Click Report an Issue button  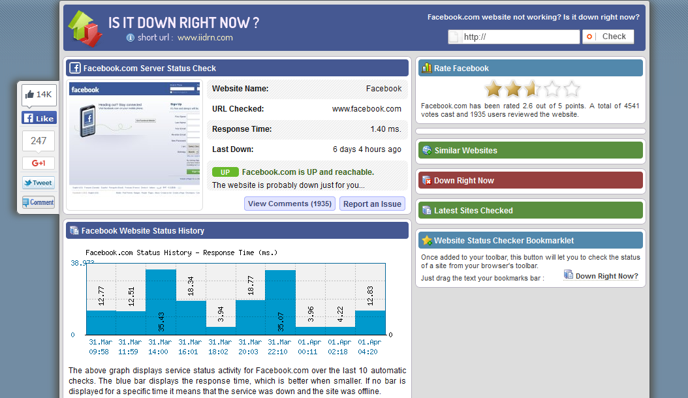pyautogui.click(x=372, y=204)
